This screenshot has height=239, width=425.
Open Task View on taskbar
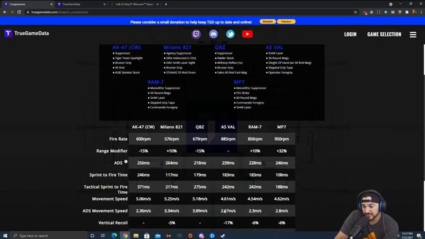pos(103,236)
